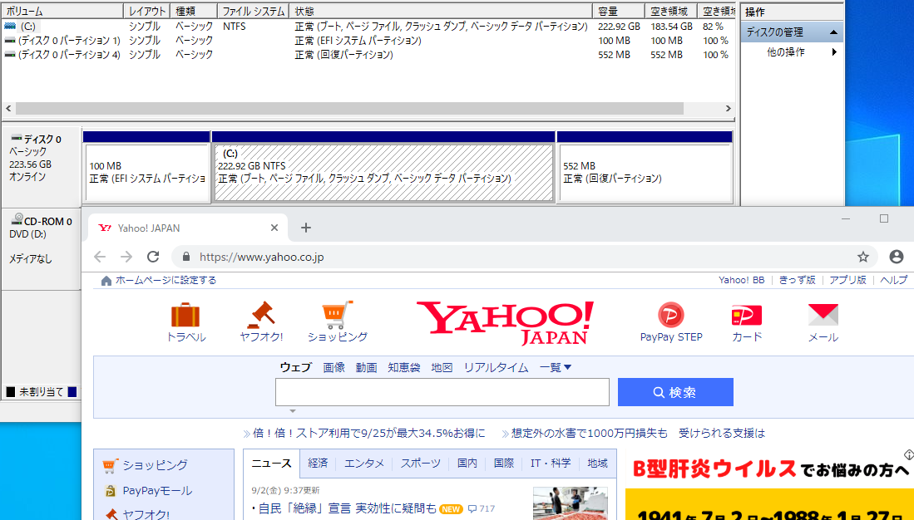Click the blue 検索 button
This screenshot has width=914, height=520.
pyautogui.click(x=675, y=392)
